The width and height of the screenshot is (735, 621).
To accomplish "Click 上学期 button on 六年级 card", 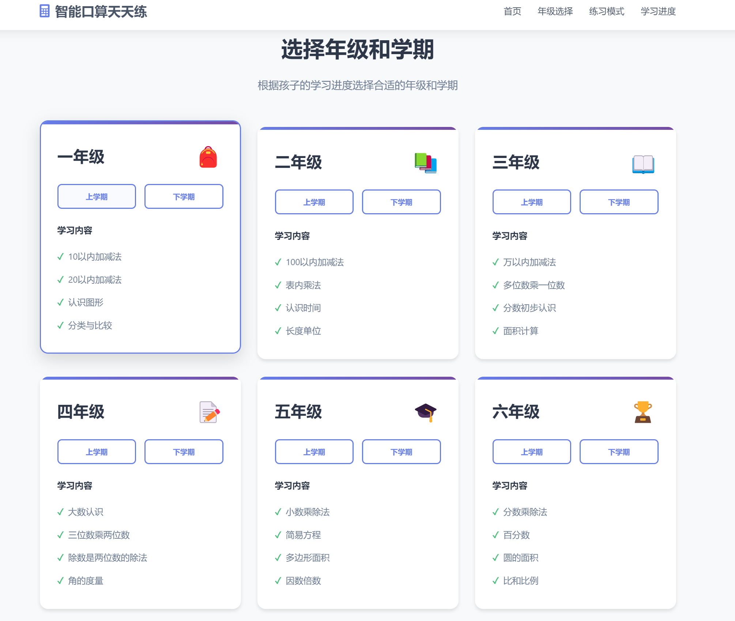I will click(531, 452).
